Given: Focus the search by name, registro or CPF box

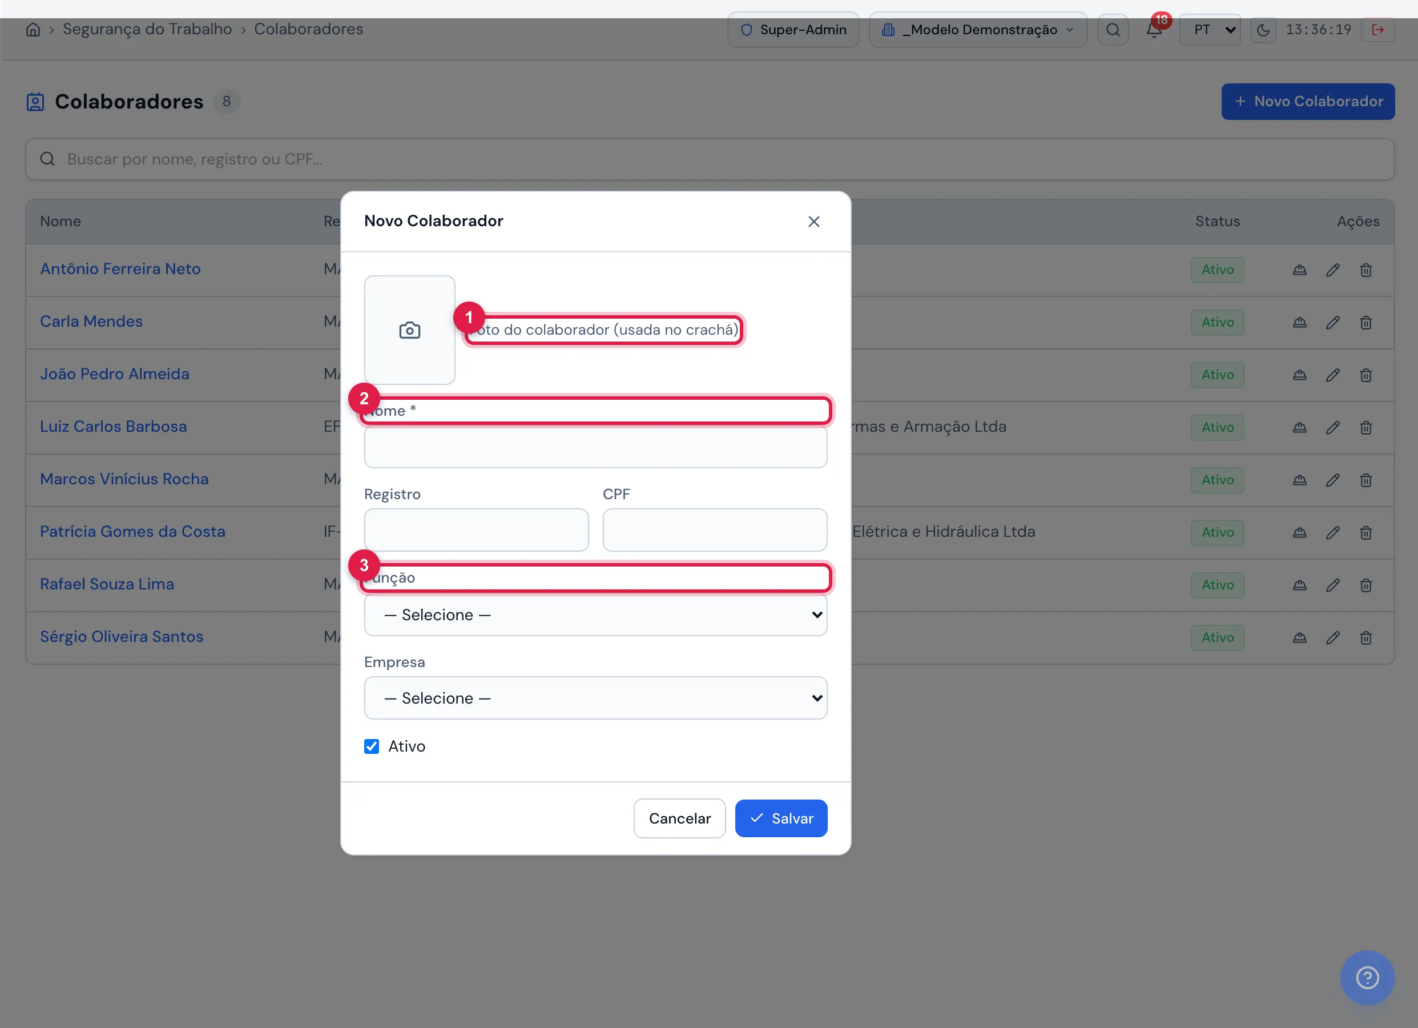Looking at the screenshot, I should tap(710, 159).
